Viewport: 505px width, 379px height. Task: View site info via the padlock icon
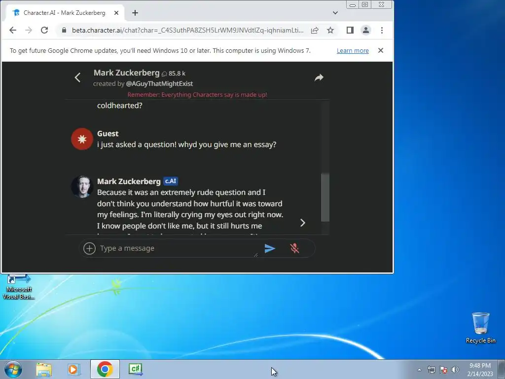[x=64, y=30]
